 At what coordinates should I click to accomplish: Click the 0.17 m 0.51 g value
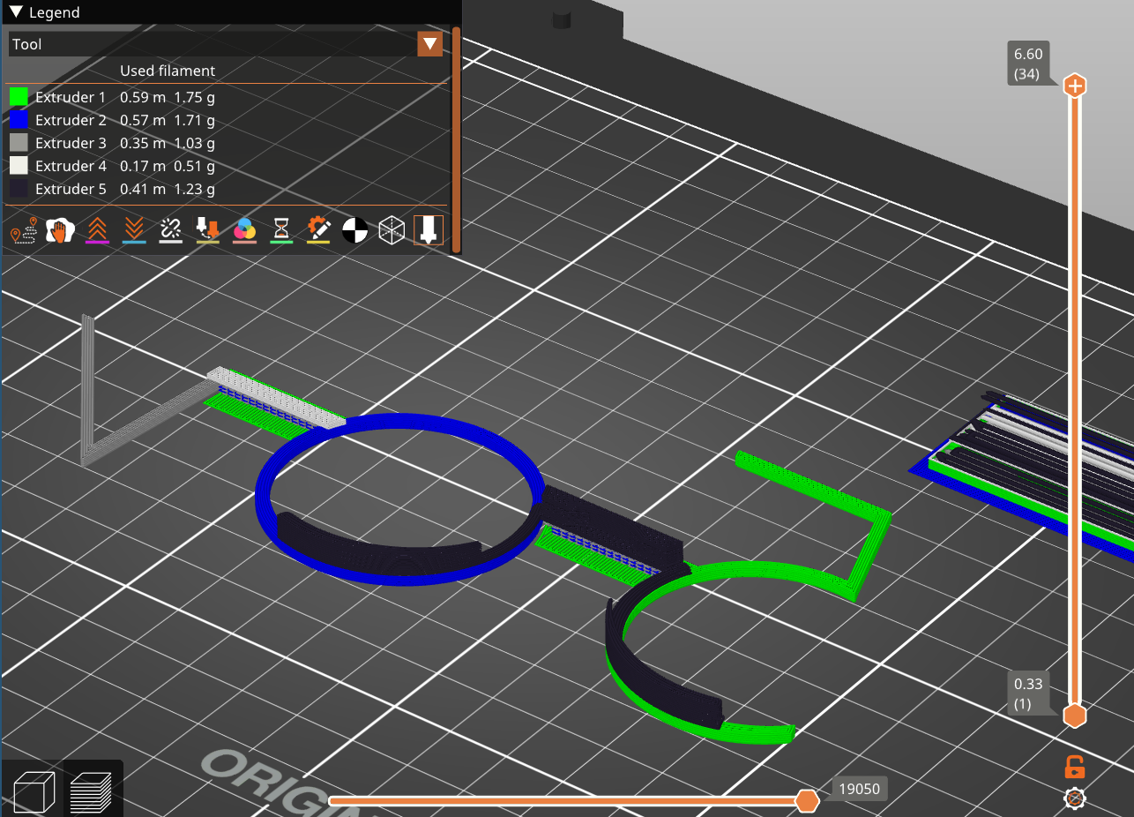tap(168, 166)
